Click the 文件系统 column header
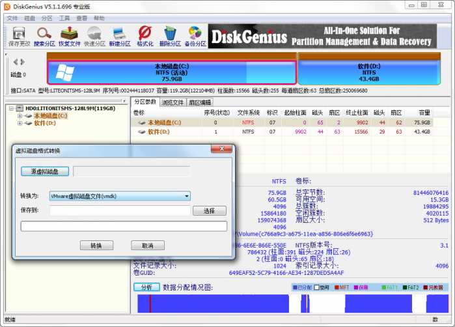Screen dimensions: 455x327 click(x=249, y=113)
